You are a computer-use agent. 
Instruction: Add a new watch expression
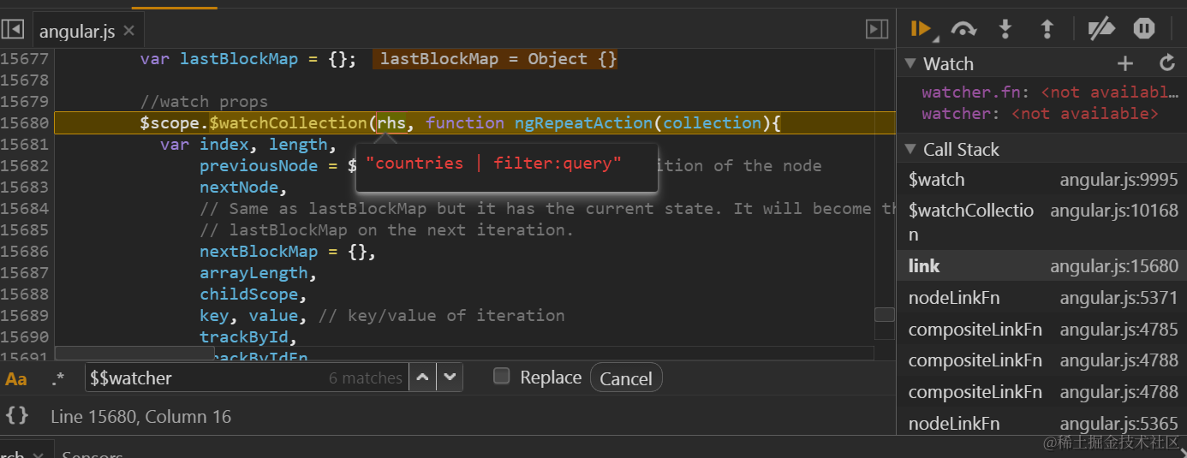coord(1125,63)
